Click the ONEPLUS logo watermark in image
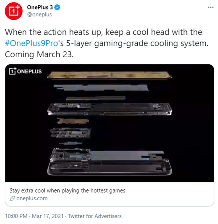 point(25,71)
